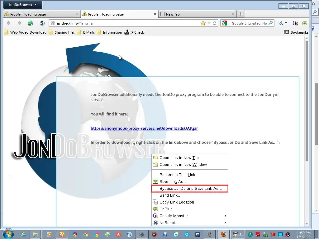Click the taskbar clock showing 11:30 PM
The width and height of the screenshot is (319, 239).
303,235
